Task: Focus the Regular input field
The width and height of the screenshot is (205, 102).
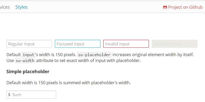Action: coord(29,44)
